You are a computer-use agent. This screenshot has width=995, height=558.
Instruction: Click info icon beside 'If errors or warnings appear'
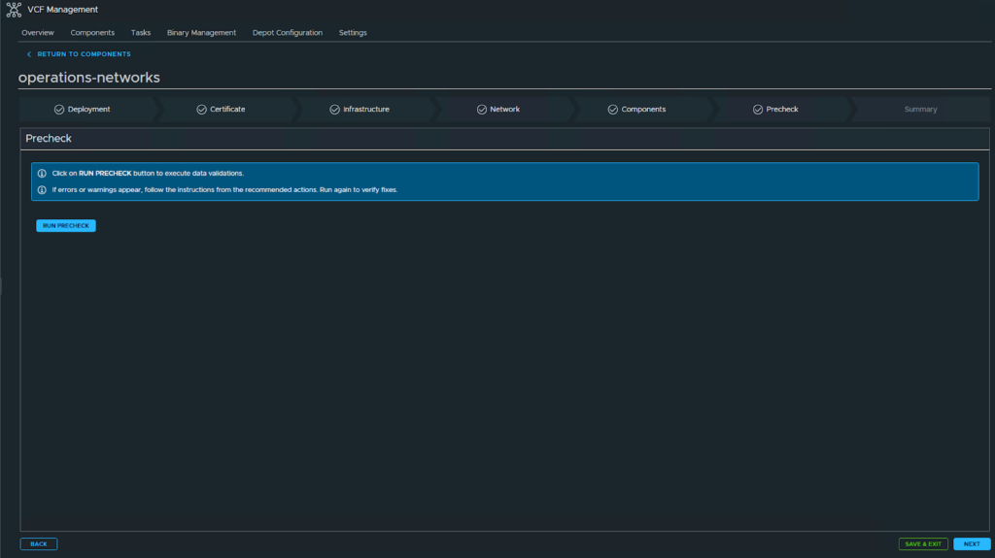tap(42, 189)
